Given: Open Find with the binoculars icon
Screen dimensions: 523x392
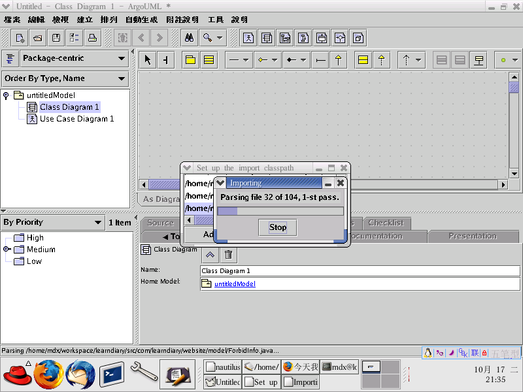Looking at the screenshot, I should [x=190, y=38].
